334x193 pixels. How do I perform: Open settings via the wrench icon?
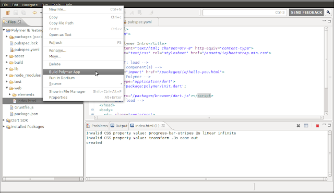click(x=328, y=13)
